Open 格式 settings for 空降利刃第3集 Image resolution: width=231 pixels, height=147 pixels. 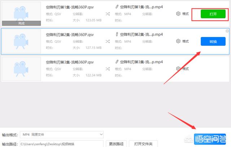point(186,69)
